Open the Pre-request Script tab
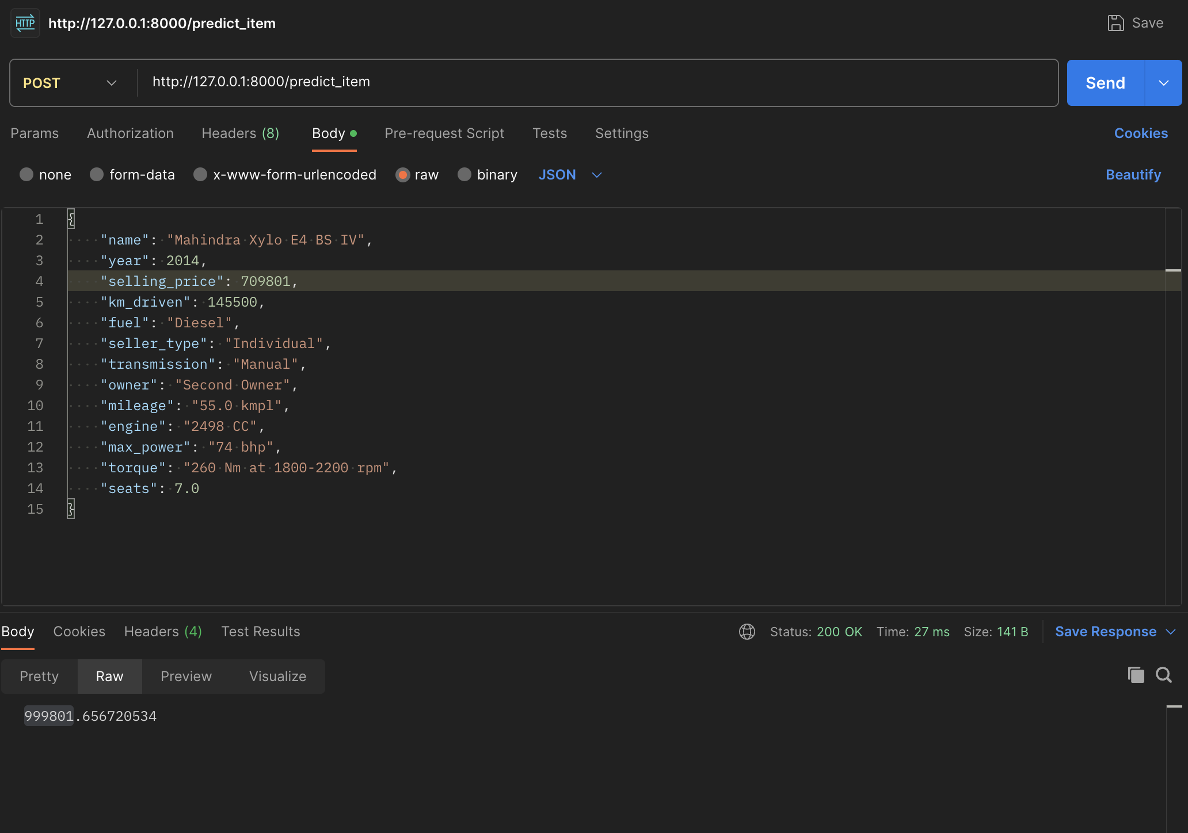This screenshot has height=833, width=1188. tap(444, 133)
